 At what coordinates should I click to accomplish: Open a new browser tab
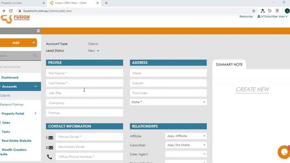tap(106, 3)
